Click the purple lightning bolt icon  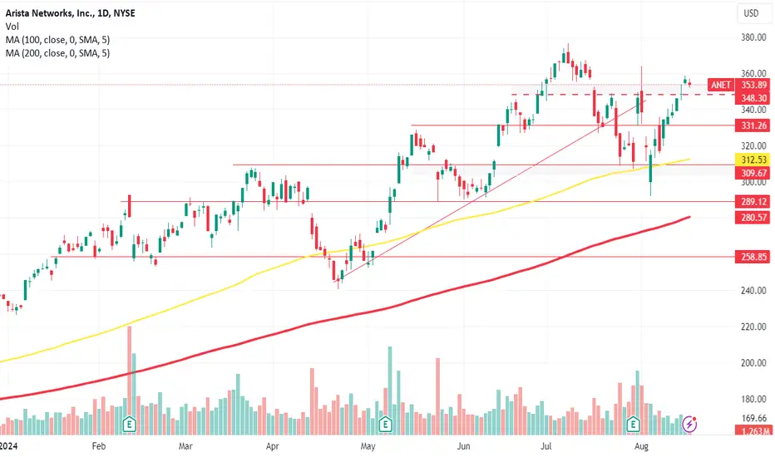(x=689, y=424)
